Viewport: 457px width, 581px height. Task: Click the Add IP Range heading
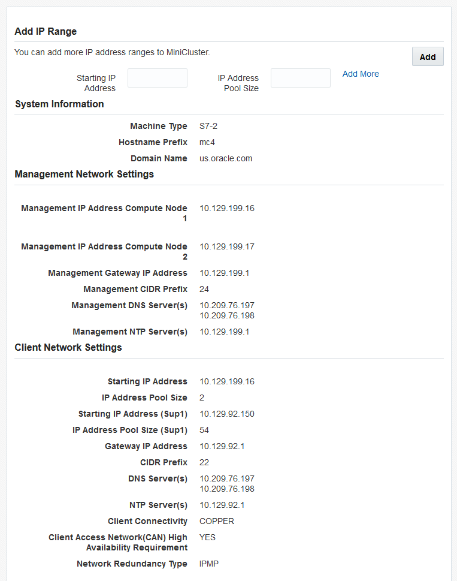(x=46, y=32)
